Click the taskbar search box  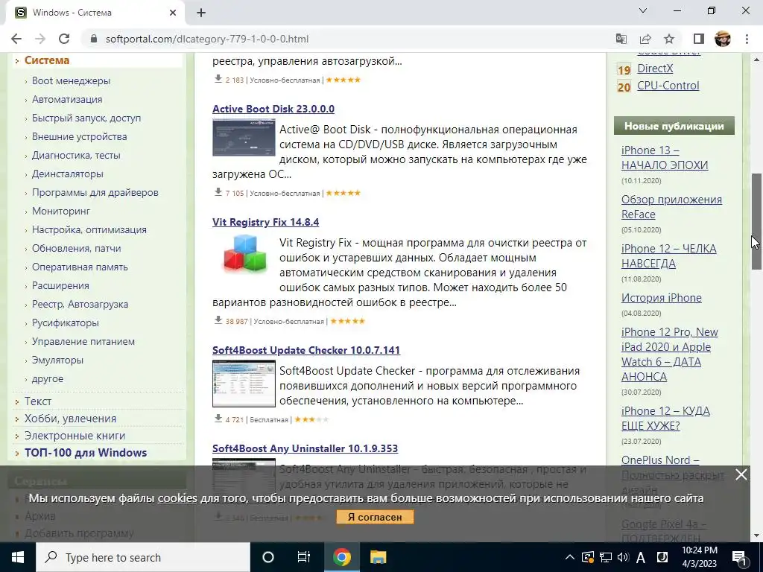[143, 557]
